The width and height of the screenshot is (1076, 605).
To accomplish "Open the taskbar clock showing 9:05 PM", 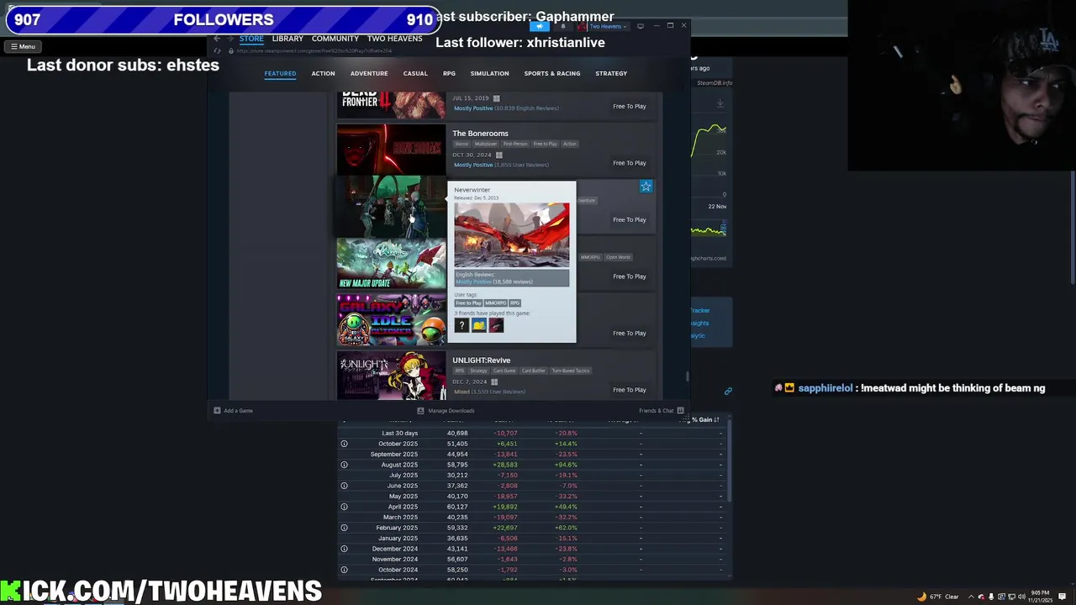I will pyautogui.click(x=1042, y=597).
